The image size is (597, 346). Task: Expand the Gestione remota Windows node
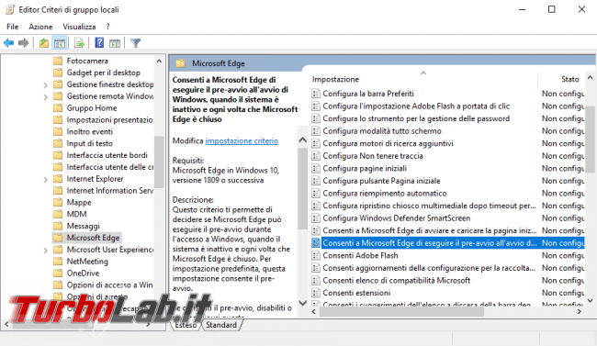(x=45, y=97)
